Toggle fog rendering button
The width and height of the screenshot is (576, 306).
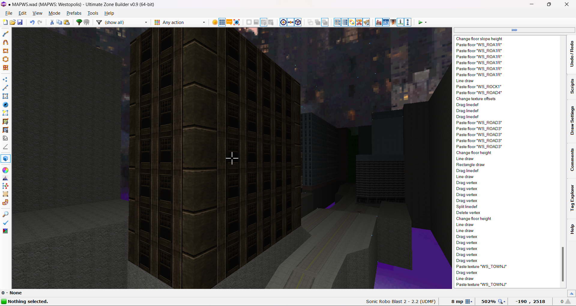coord(379,22)
